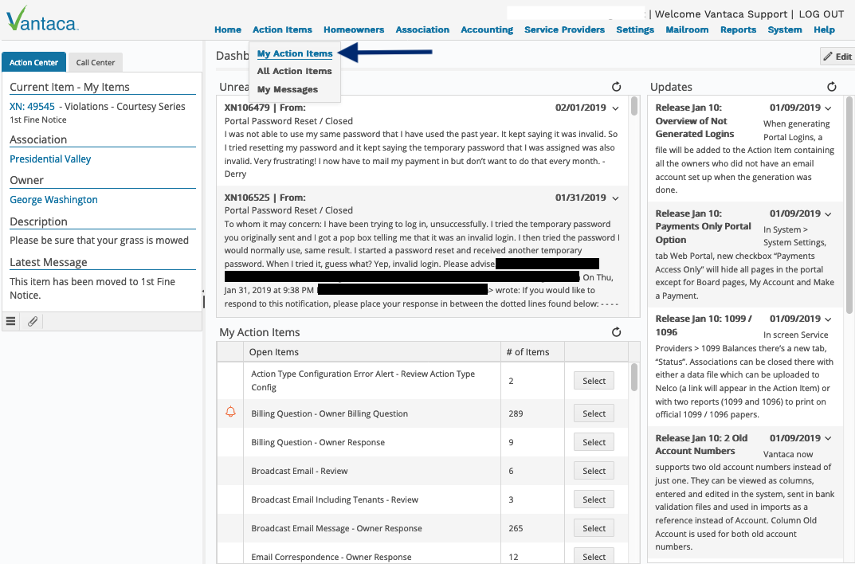This screenshot has height=564, width=855.
Task: Expand Payments Only Portal Option update
Action: pyautogui.click(x=828, y=214)
